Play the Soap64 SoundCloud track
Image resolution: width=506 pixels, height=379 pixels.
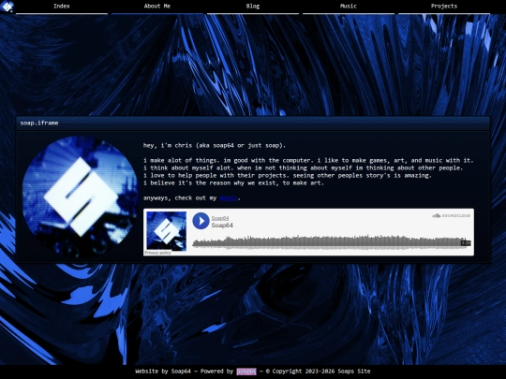click(201, 221)
